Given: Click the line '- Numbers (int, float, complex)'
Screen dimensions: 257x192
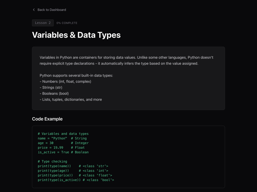Looking at the screenshot, I should tap(65, 81).
